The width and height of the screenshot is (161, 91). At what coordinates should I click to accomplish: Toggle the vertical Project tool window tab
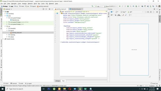(x=1, y=12)
